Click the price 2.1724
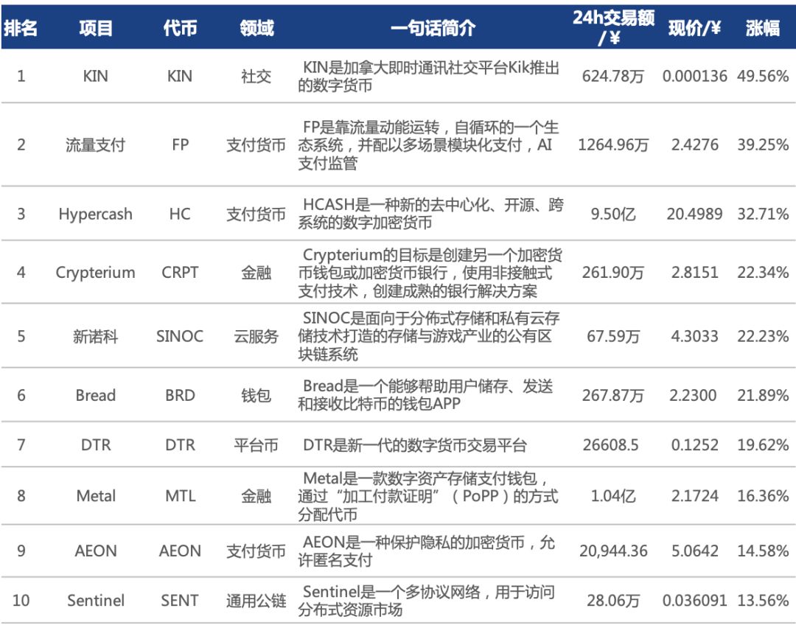The height and width of the screenshot is (625, 796). coord(694,495)
